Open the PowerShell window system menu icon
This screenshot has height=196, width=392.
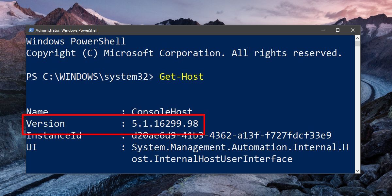coord(31,30)
